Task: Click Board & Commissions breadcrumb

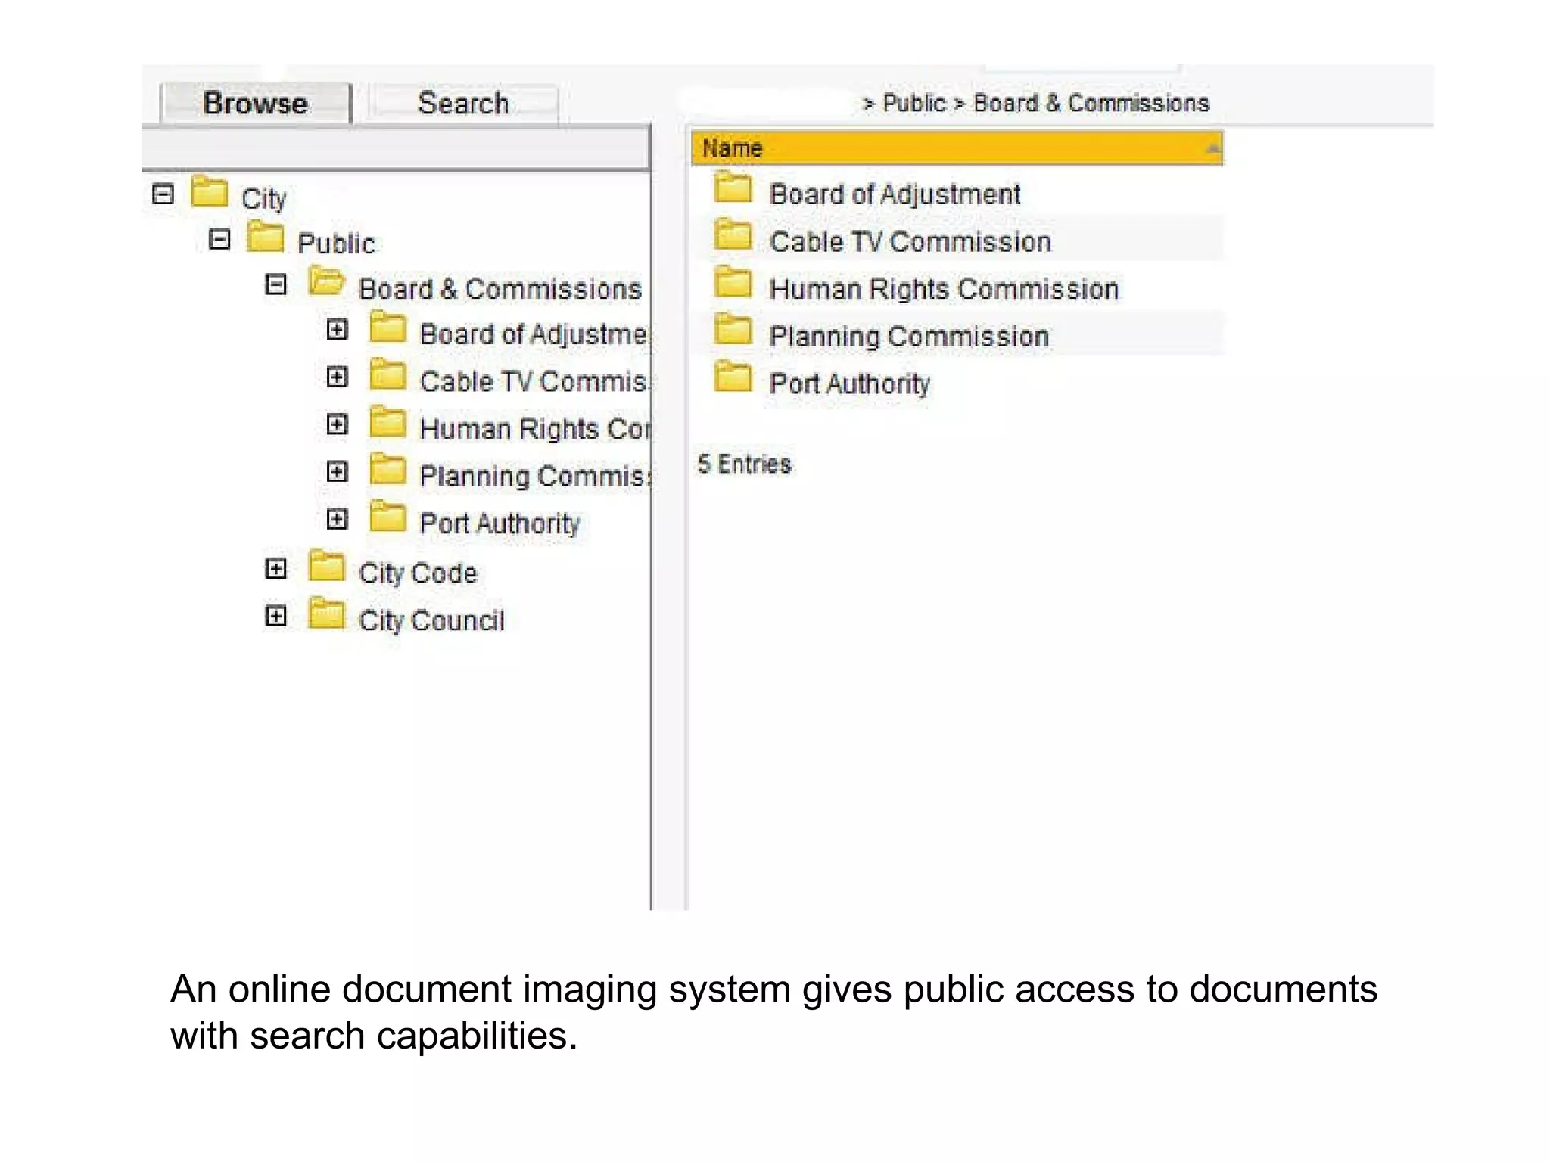Action: [1091, 103]
